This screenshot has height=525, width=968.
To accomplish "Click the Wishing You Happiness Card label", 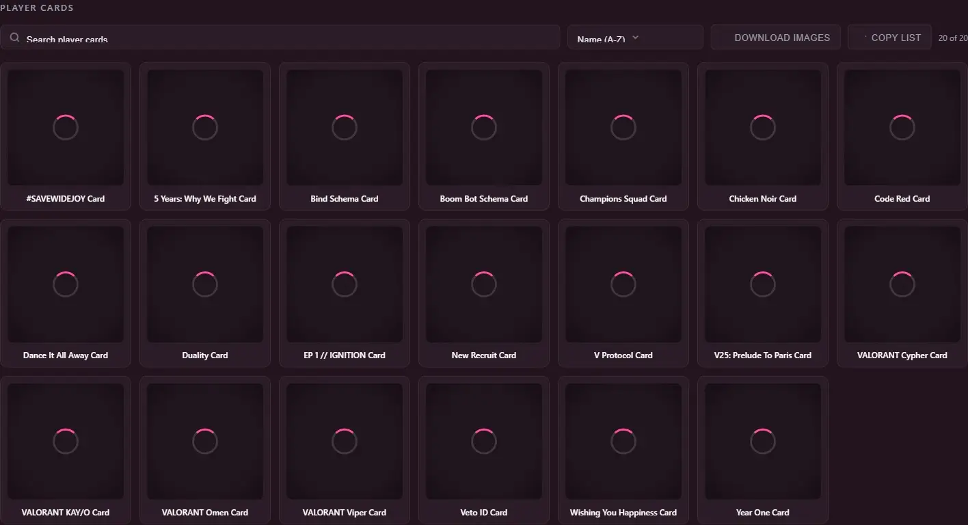I will pyautogui.click(x=623, y=513).
